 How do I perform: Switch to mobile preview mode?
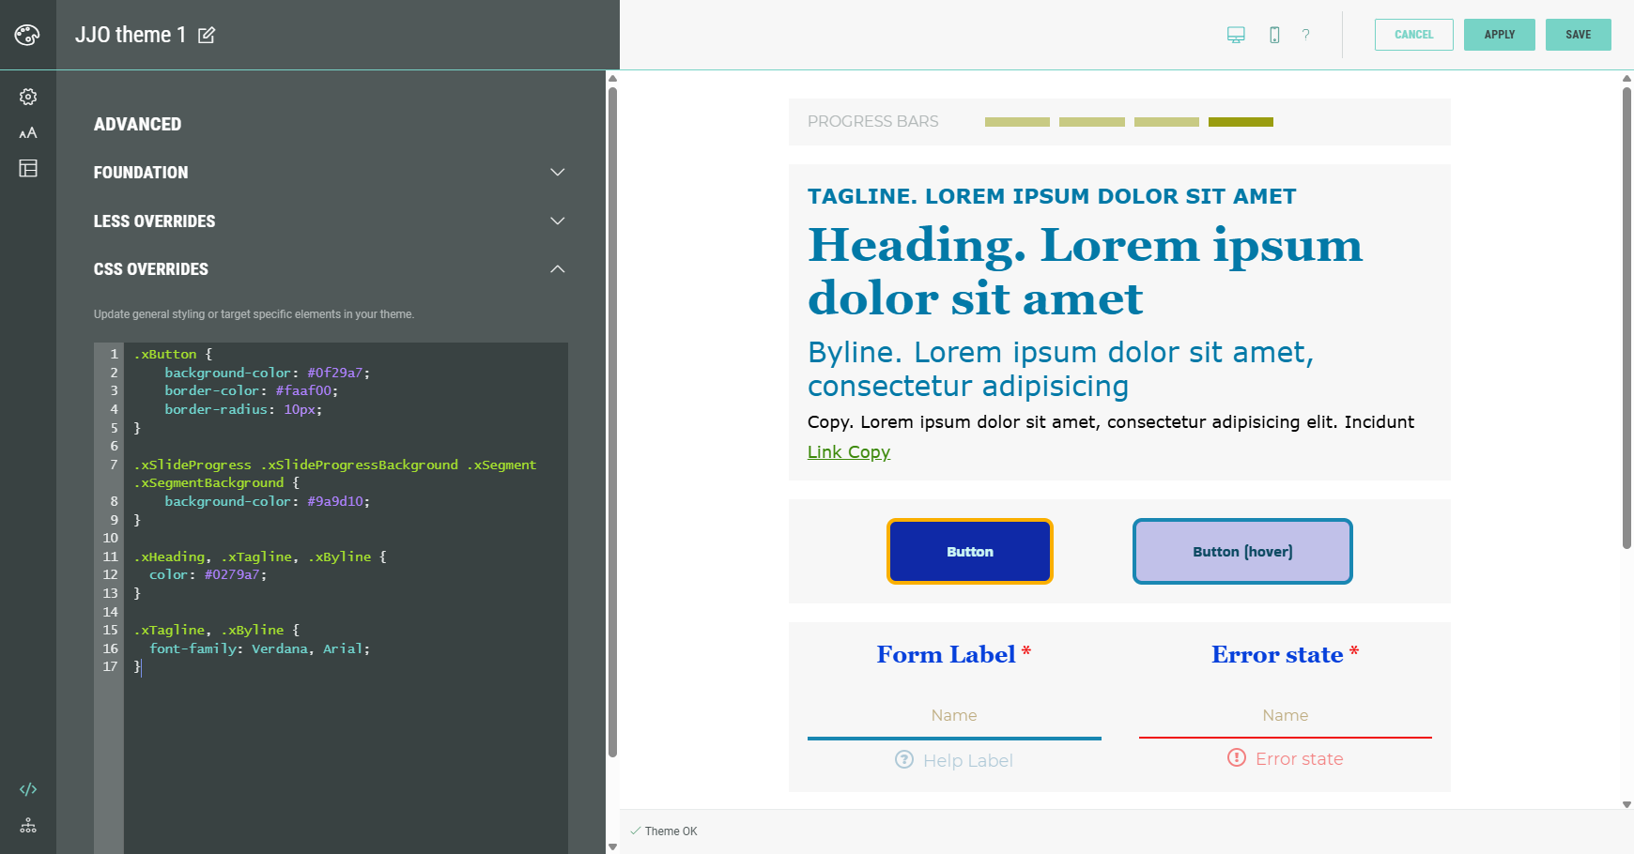1274,35
